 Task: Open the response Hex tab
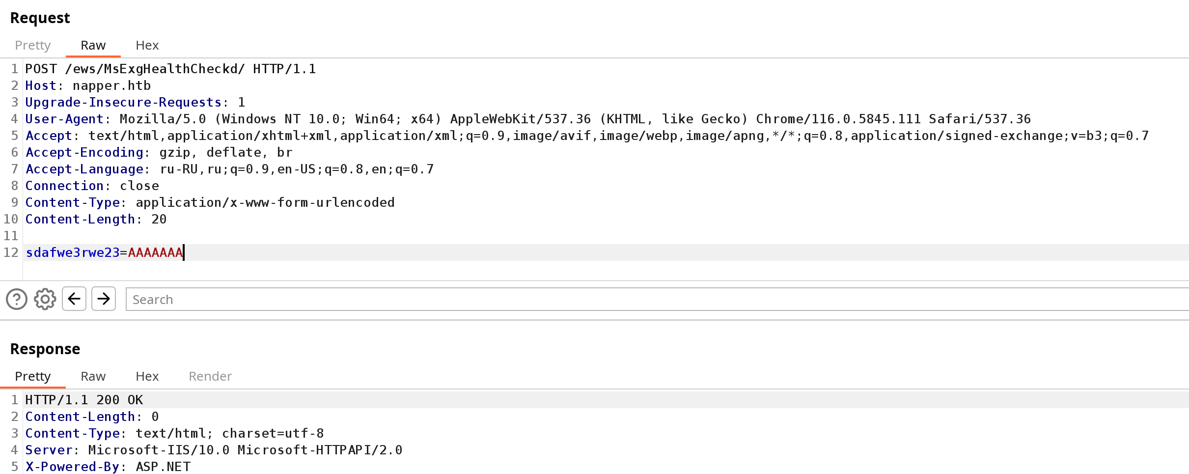[147, 376]
